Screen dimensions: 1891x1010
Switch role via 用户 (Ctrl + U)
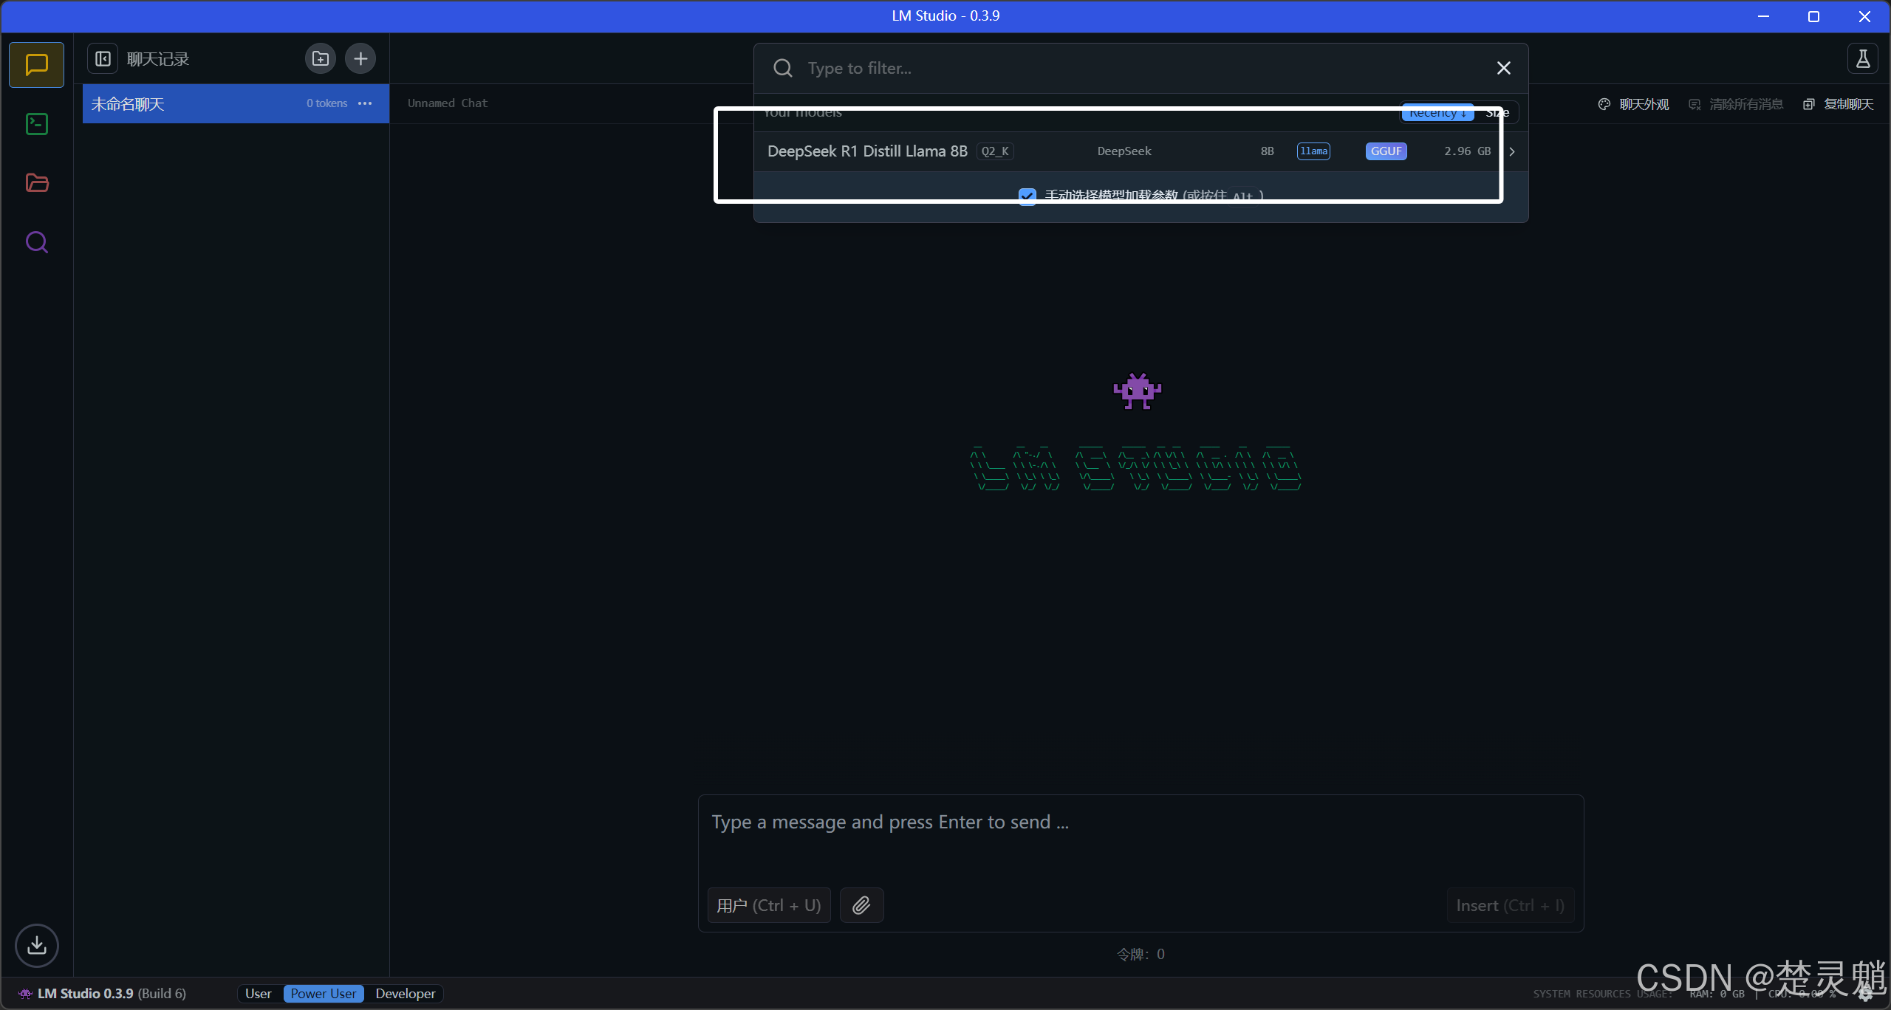[768, 905]
